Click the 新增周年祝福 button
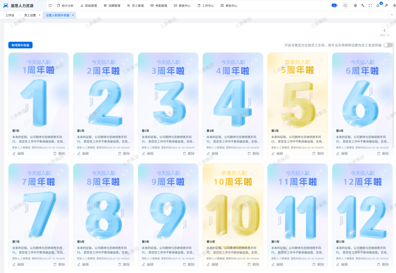This screenshot has height=273, width=396. click(20, 45)
